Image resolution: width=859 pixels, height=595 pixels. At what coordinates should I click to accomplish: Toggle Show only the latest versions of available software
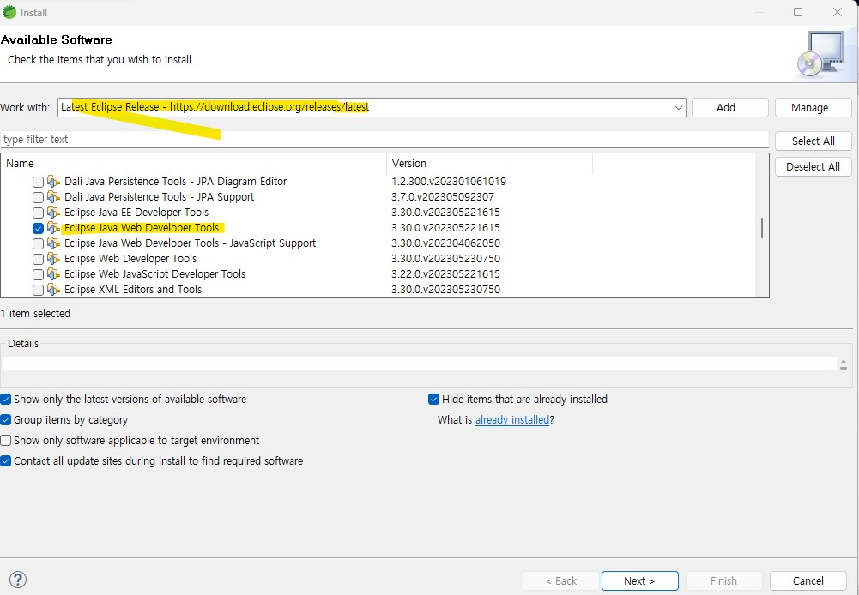5,399
